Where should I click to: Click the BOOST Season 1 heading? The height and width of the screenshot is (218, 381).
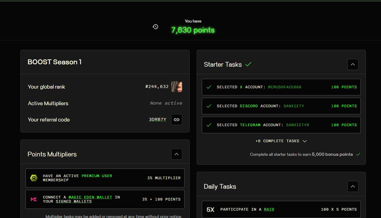click(55, 62)
